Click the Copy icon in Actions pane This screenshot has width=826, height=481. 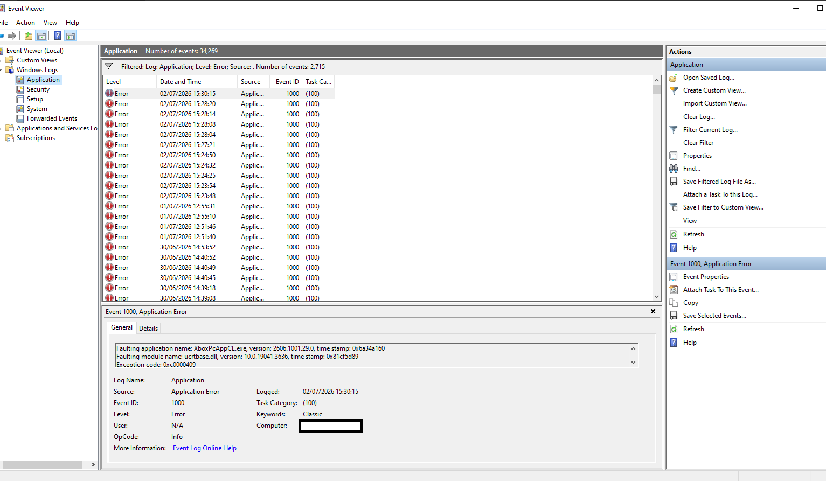pos(674,303)
